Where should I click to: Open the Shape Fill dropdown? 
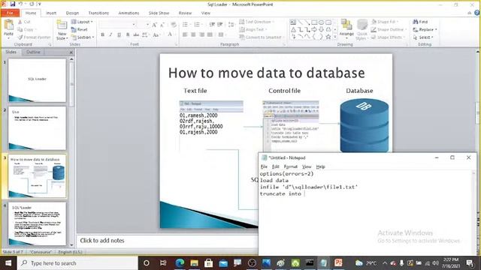(x=385, y=22)
